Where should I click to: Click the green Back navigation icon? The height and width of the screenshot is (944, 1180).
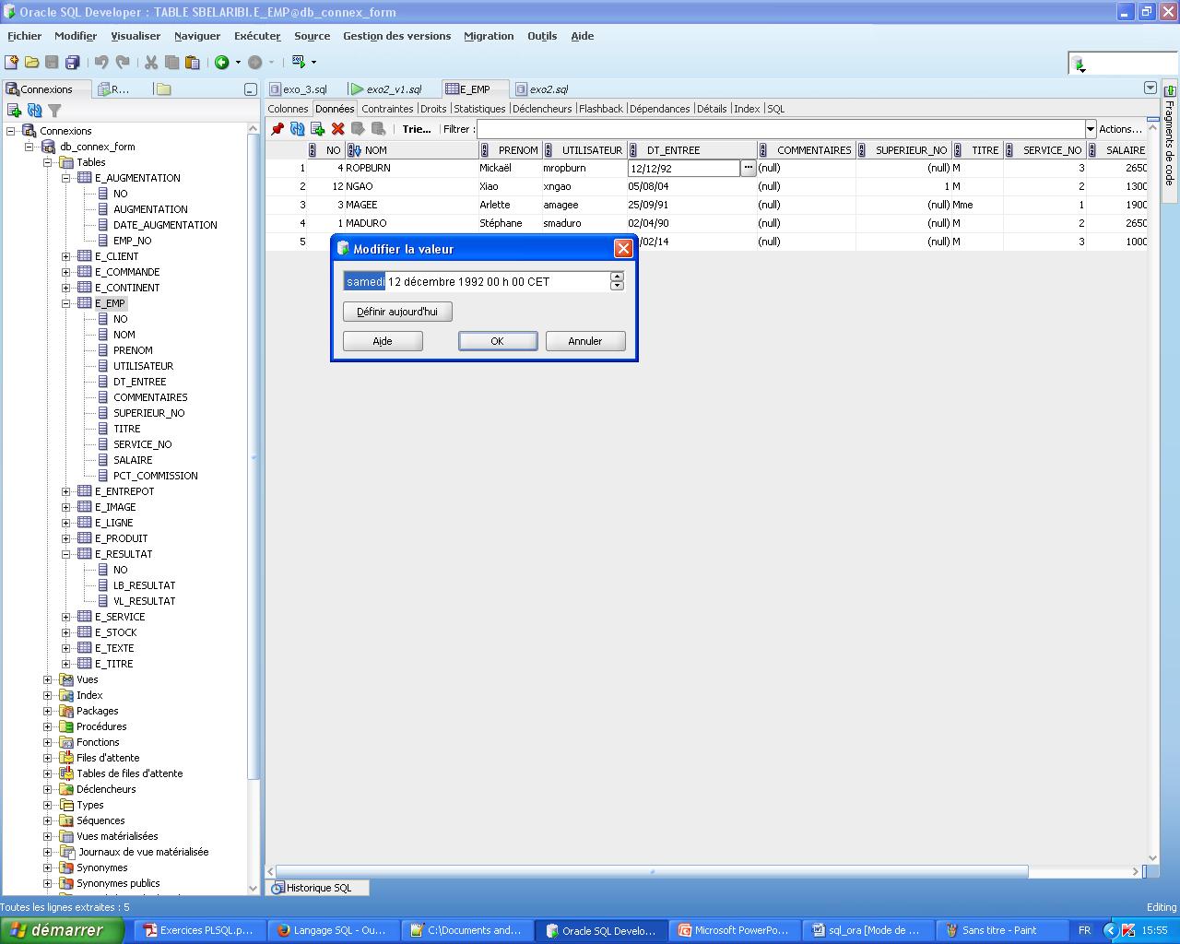coord(221,62)
